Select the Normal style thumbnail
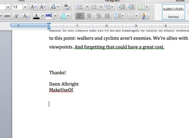Image resolution: width=189 pixels, height=138 pixels. click(x=173, y=12)
